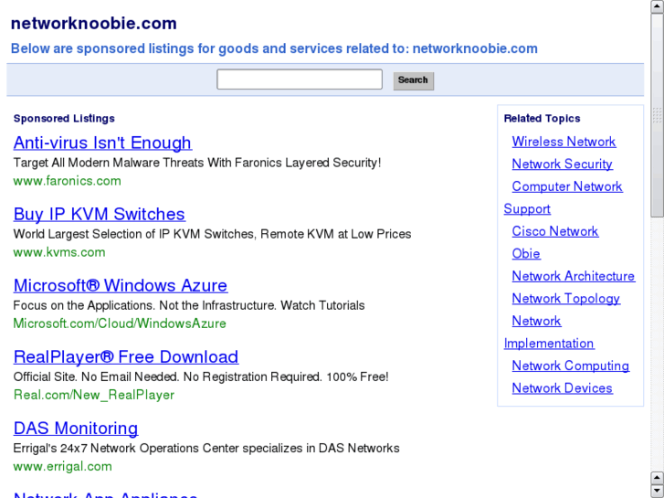Image resolution: width=664 pixels, height=498 pixels.
Task: Click the World Largest Selection description text
Action: [x=212, y=234]
